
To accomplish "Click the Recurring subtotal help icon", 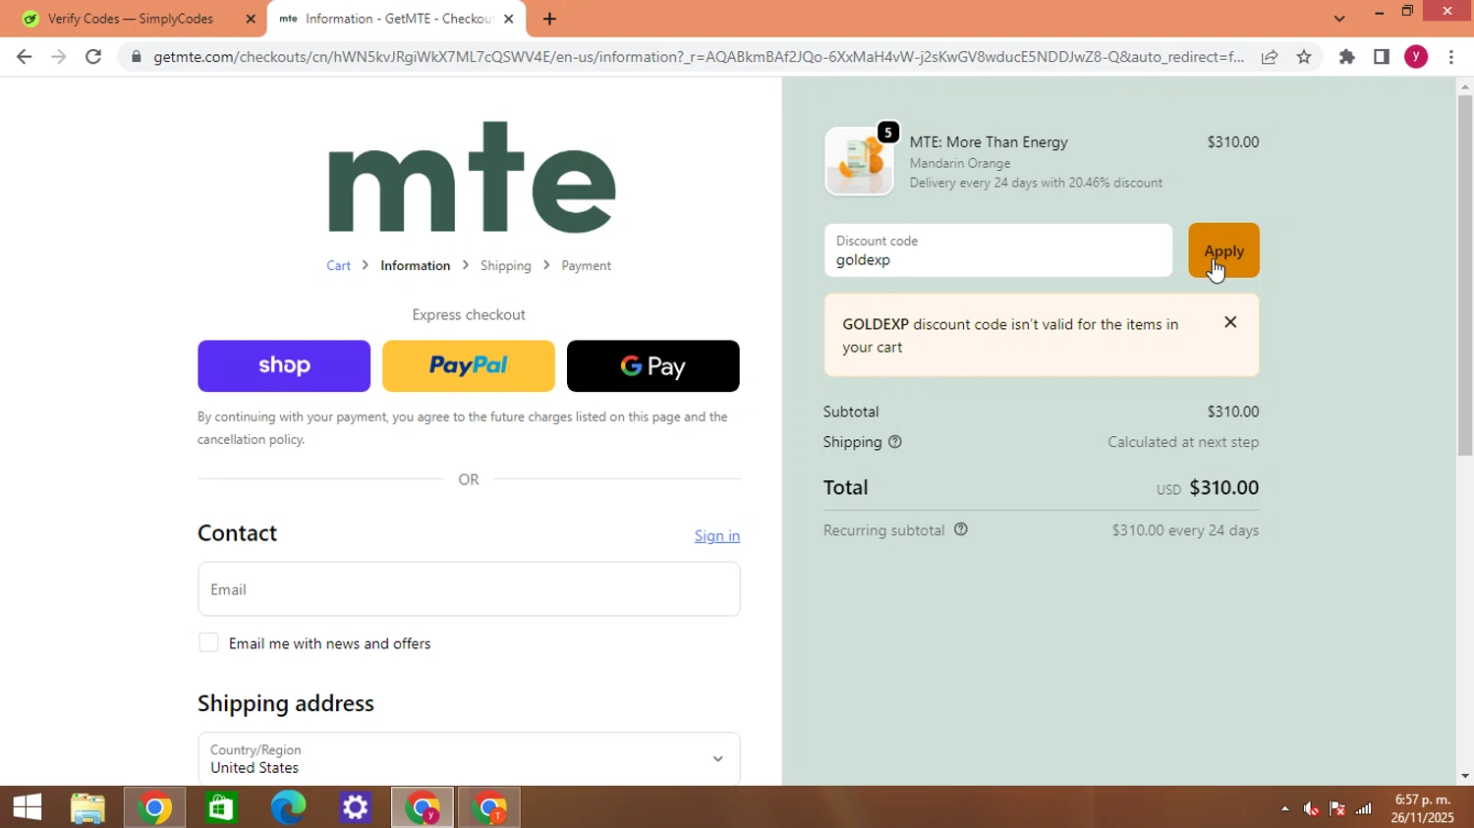I will [x=961, y=529].
